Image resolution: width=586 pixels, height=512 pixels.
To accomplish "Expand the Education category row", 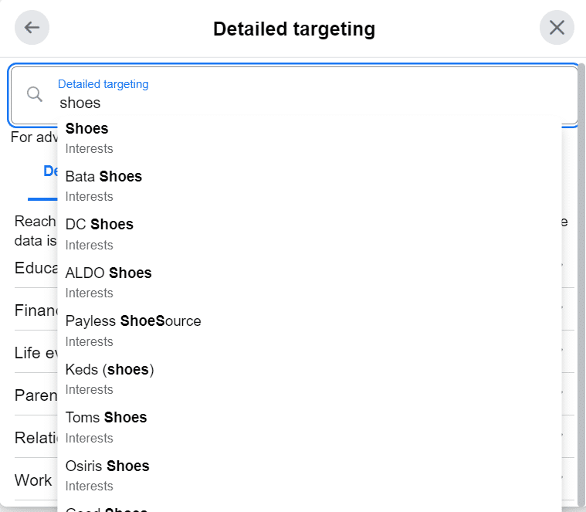I will (36, 268).
